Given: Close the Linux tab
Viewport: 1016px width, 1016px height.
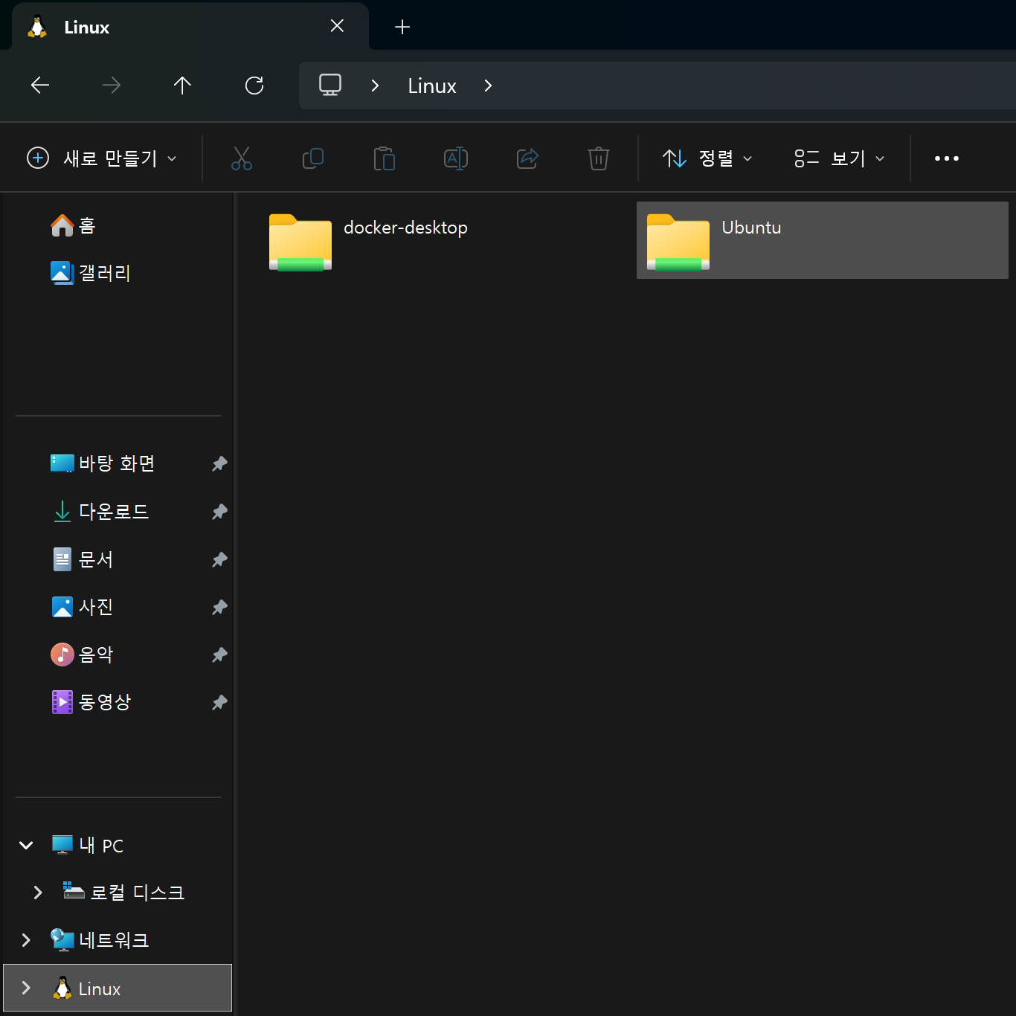Looking at the screenshot, I should pyautogui.click(x=337, y=26).
